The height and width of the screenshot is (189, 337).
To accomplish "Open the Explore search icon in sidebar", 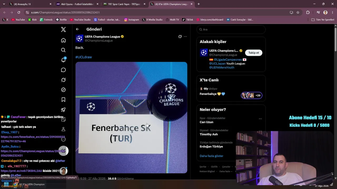I will [x=63, y=50].
